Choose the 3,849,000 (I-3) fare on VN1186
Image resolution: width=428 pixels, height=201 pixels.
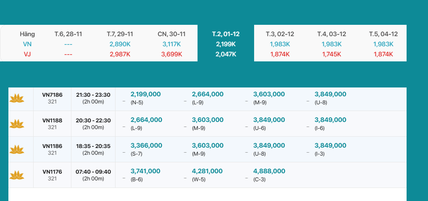click(330, 145)
